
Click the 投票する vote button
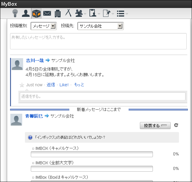coord(155,126)
